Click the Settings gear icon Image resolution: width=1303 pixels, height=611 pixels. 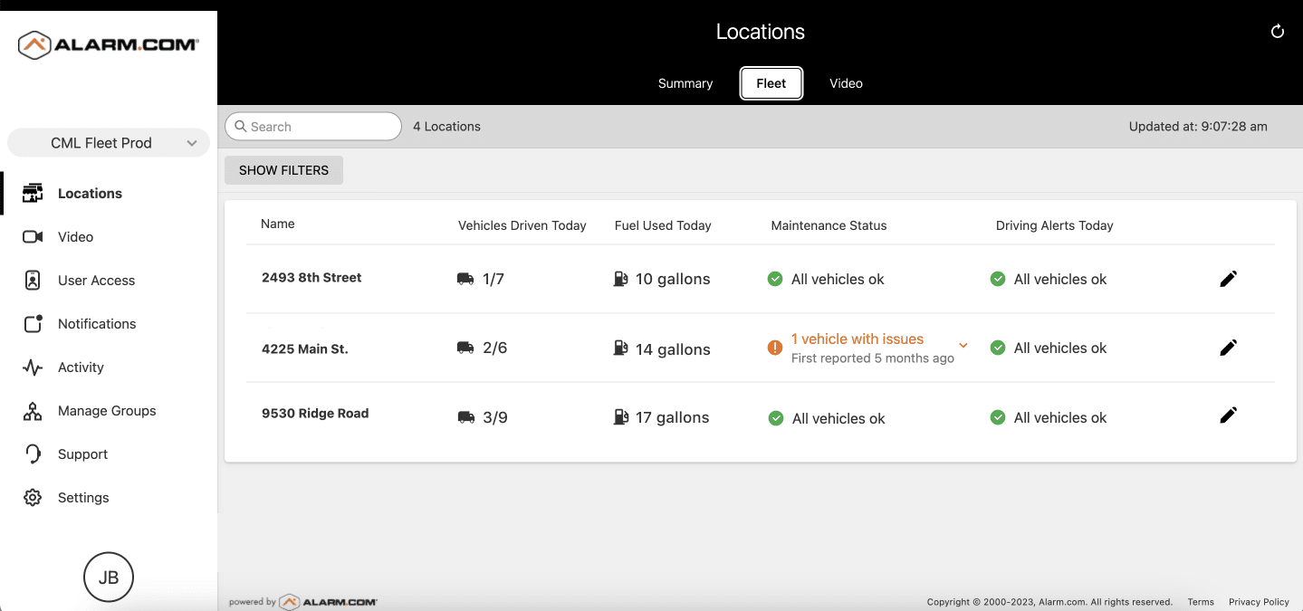tap(33, 498)
